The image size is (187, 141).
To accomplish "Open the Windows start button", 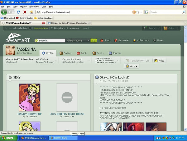I will click(x=8, y=138).
